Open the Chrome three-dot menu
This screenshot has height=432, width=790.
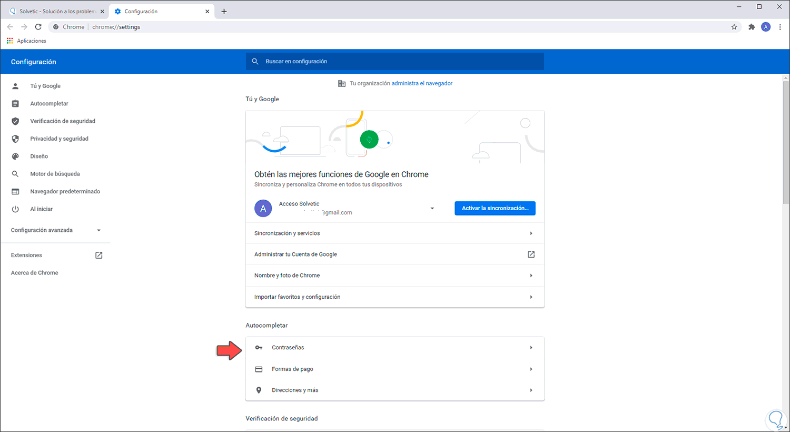(x=780, y=27)
